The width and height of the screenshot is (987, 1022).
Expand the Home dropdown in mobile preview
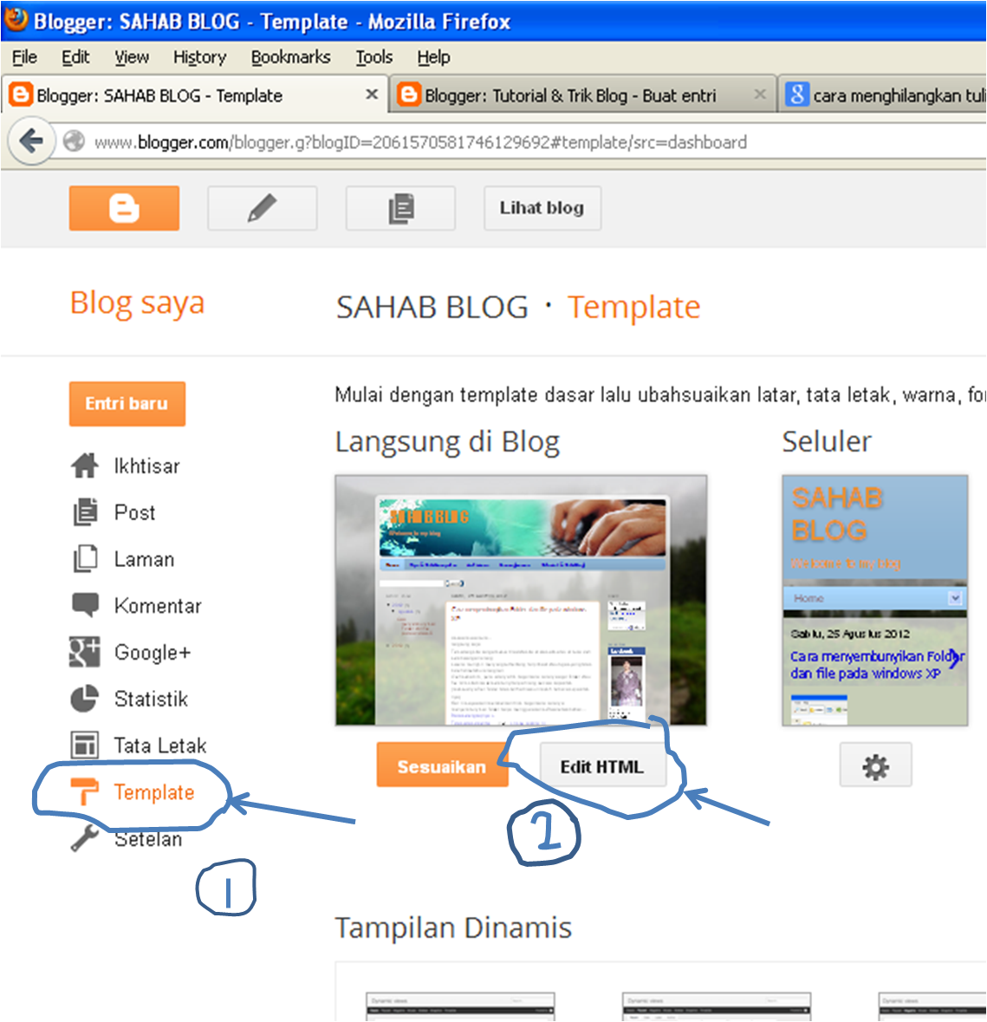click(x=954, y=598)
